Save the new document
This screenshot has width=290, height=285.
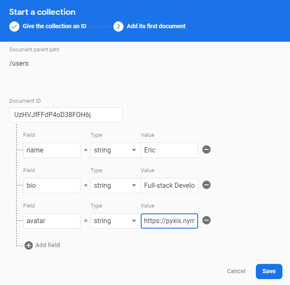[269, 272]
